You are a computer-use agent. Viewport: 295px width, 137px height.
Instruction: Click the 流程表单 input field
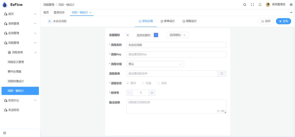(172, 74)
